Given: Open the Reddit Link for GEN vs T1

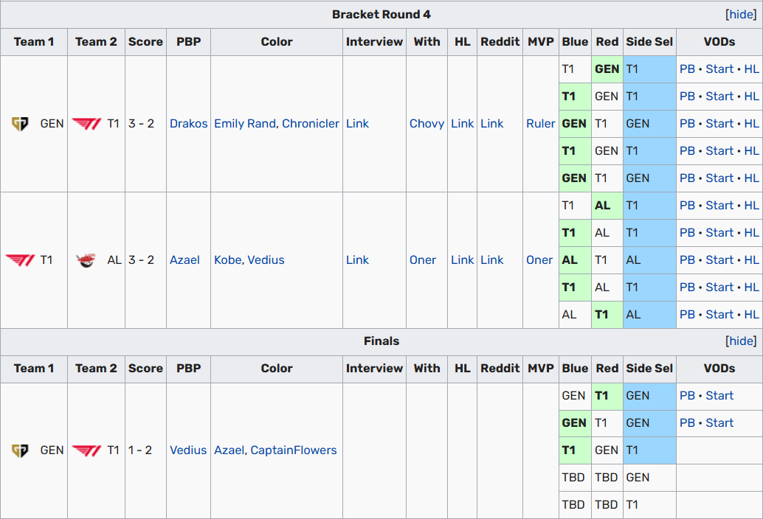Looking at the screenshot, I should click(x=492, y=124).
